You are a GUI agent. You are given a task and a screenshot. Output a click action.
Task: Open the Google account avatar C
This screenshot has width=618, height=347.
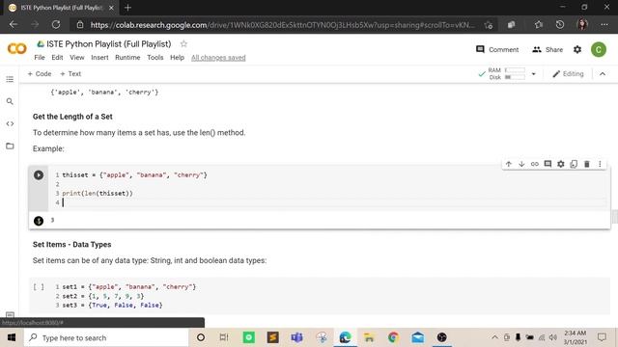[599, 49]
